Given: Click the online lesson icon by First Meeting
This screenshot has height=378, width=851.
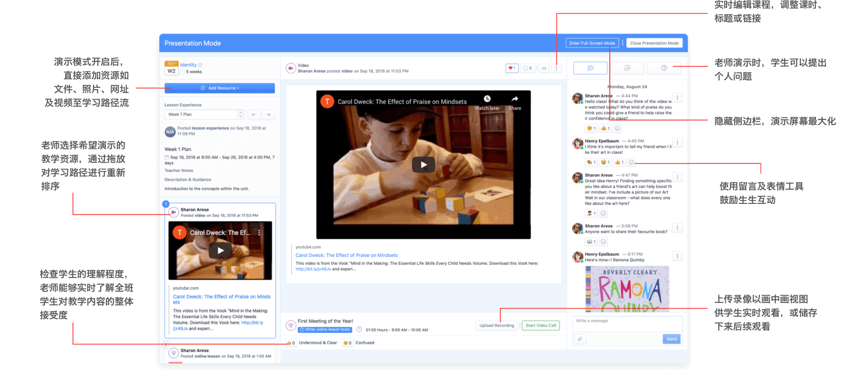Looking at the screenshot, I should [x=291, y=326].
